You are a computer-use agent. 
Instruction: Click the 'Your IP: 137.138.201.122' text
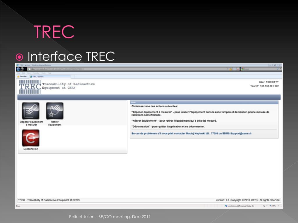point(264,86)
